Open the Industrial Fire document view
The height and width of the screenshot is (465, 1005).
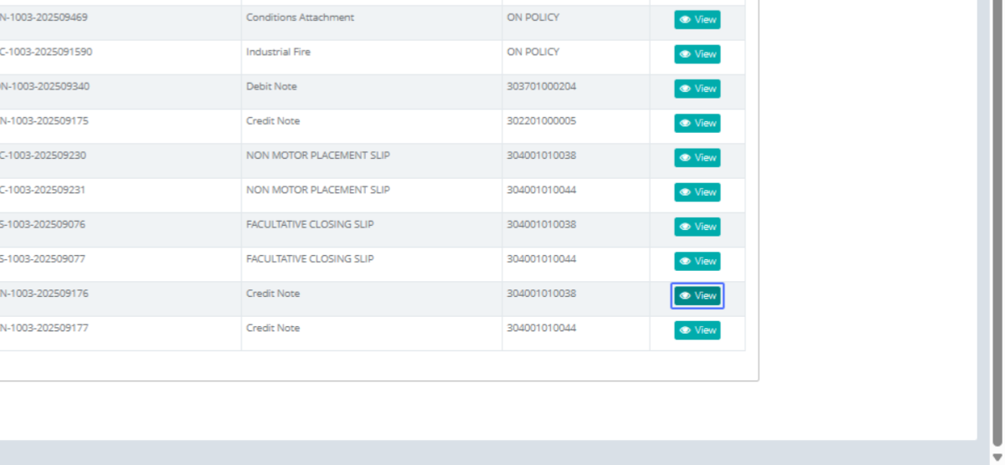point(697,54)
